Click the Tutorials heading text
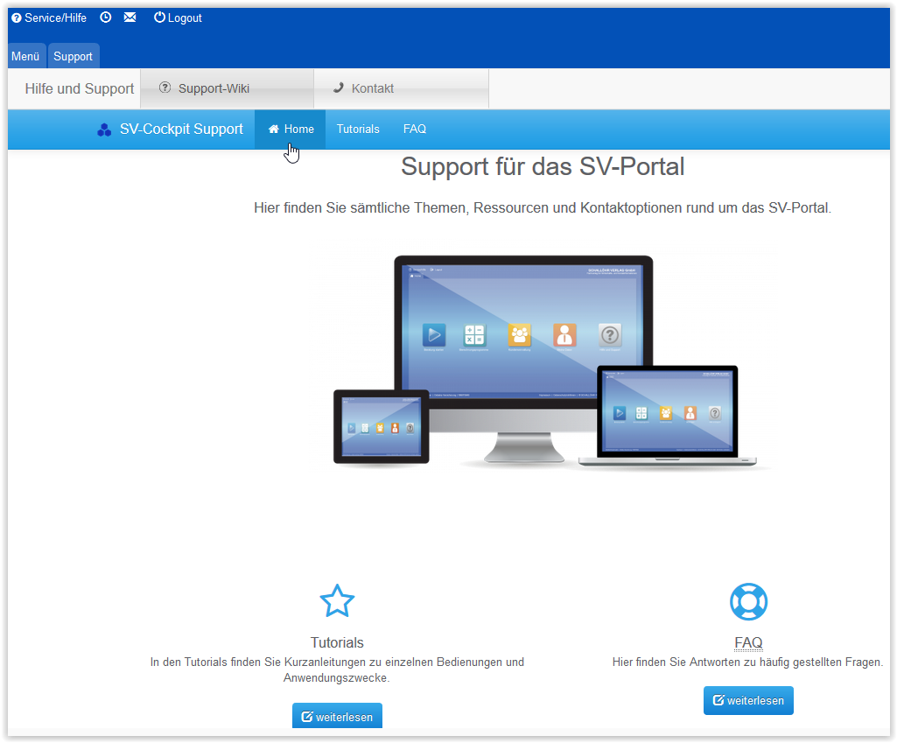 [337, 642]
